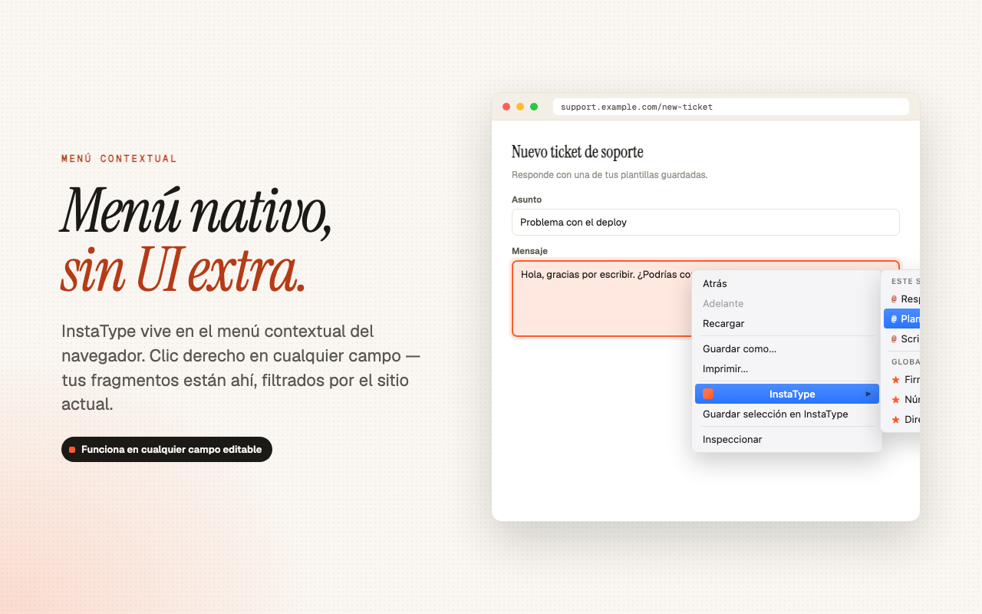The height and width of the screenshot is (614, 982).
Task: Close the mock browser window (red dot)
Action: pos(506,107)
